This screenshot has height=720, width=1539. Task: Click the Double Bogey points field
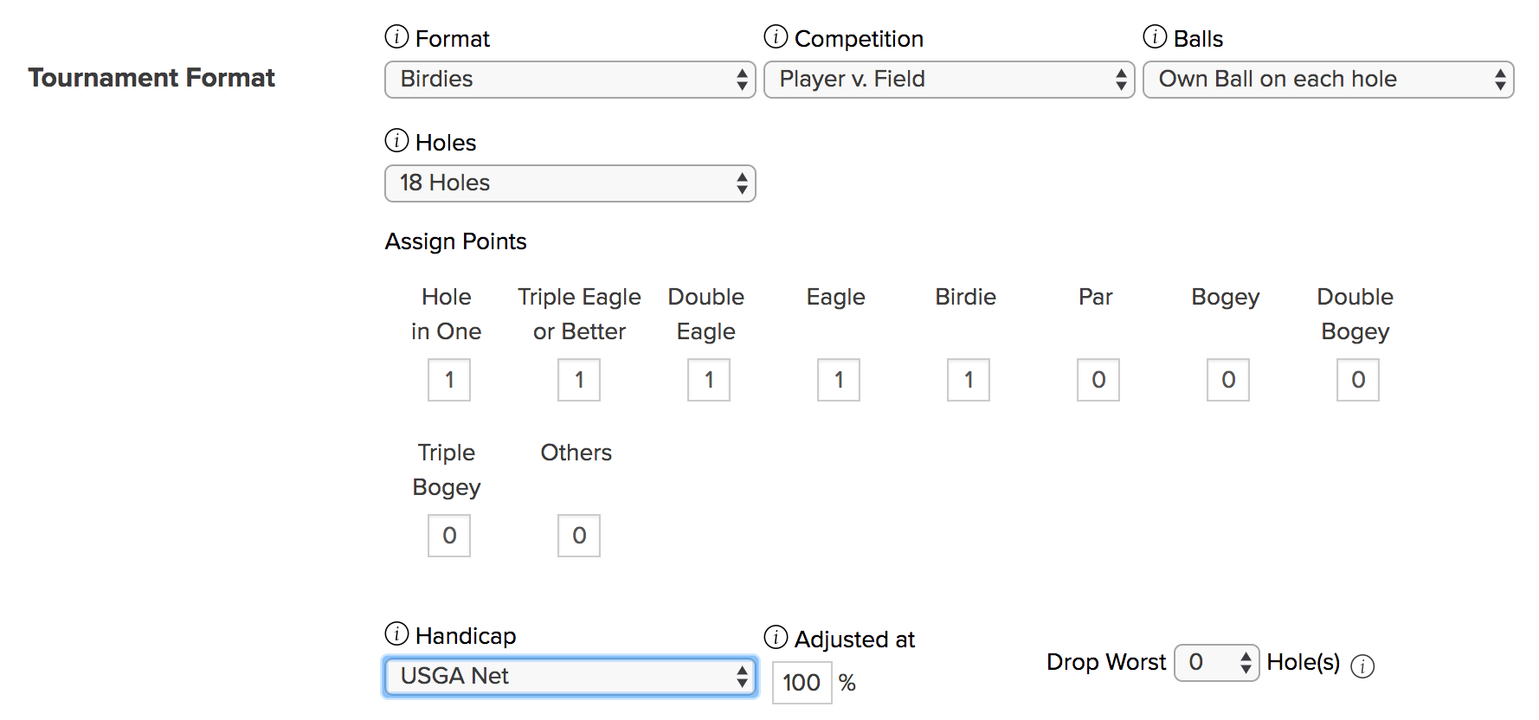[1358, 380]
